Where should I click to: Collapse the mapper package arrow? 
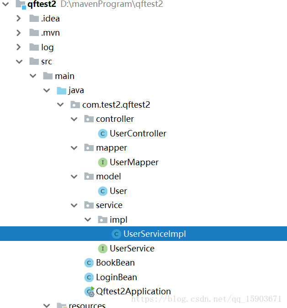(x=74, y=148)
